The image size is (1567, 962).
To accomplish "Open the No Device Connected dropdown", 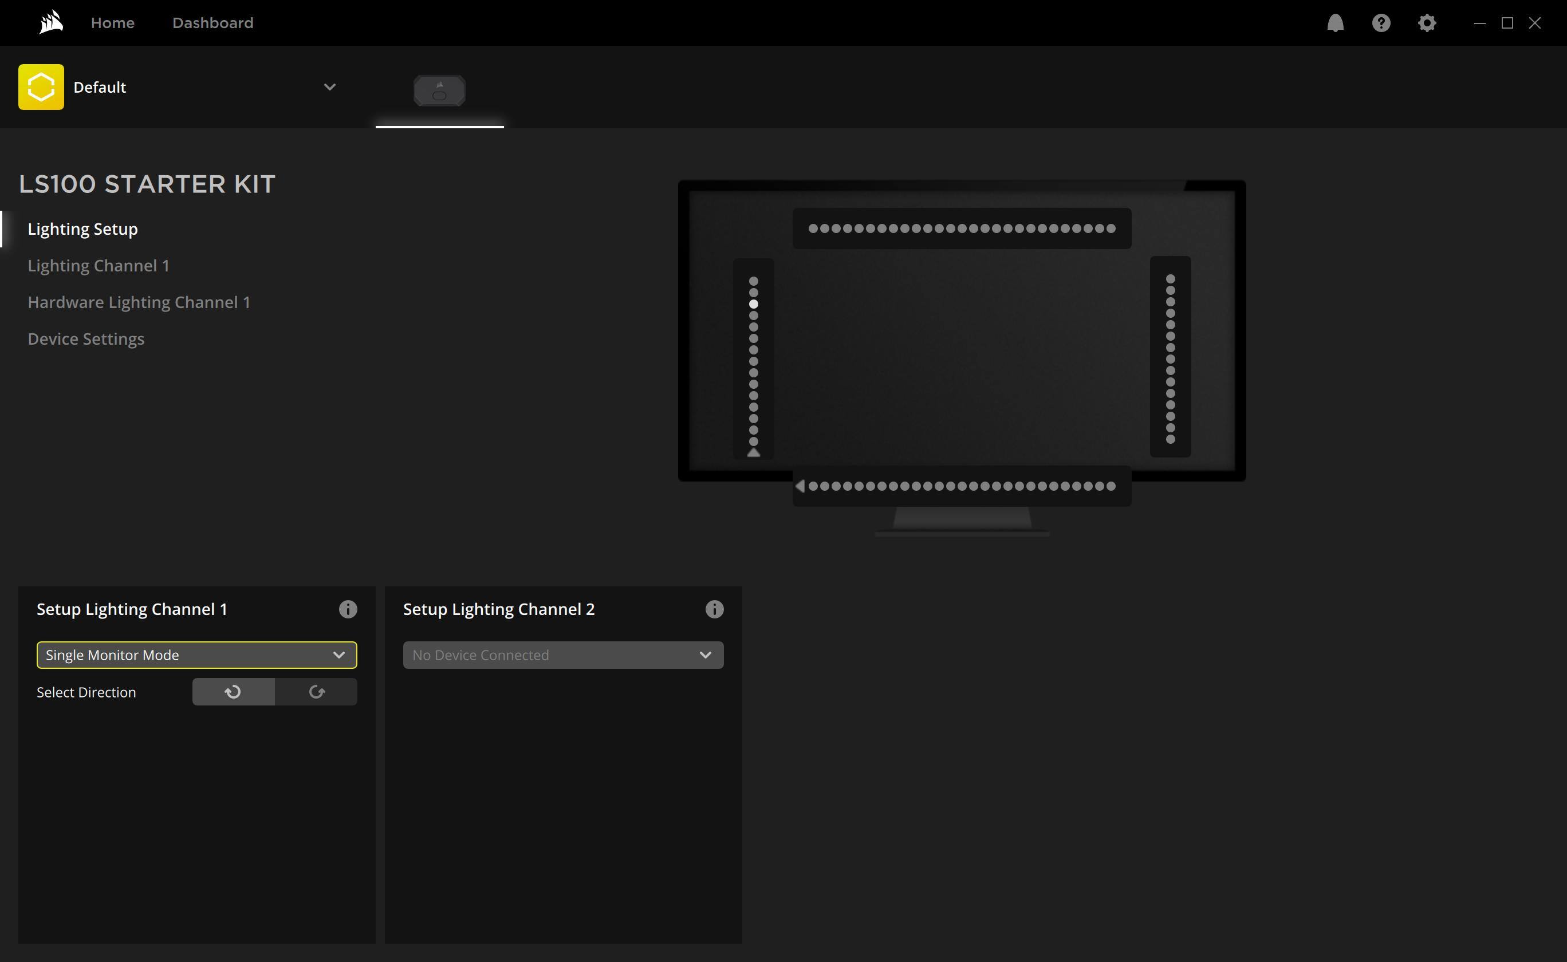I will pos(563,655).
